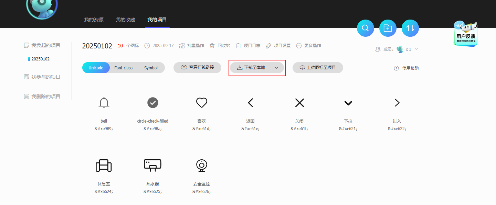Click the member avatar next to 成员
Image resolution: width=496 pixels, height=205 pixels.
tap(400, 49)
